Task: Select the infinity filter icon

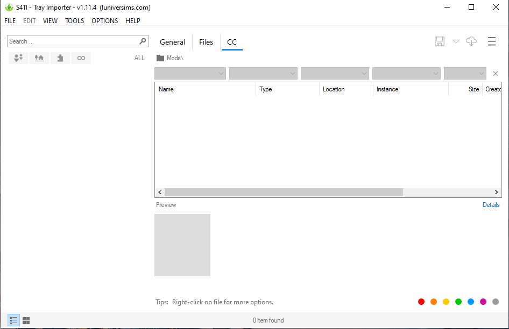Action: tap(81, 58)
